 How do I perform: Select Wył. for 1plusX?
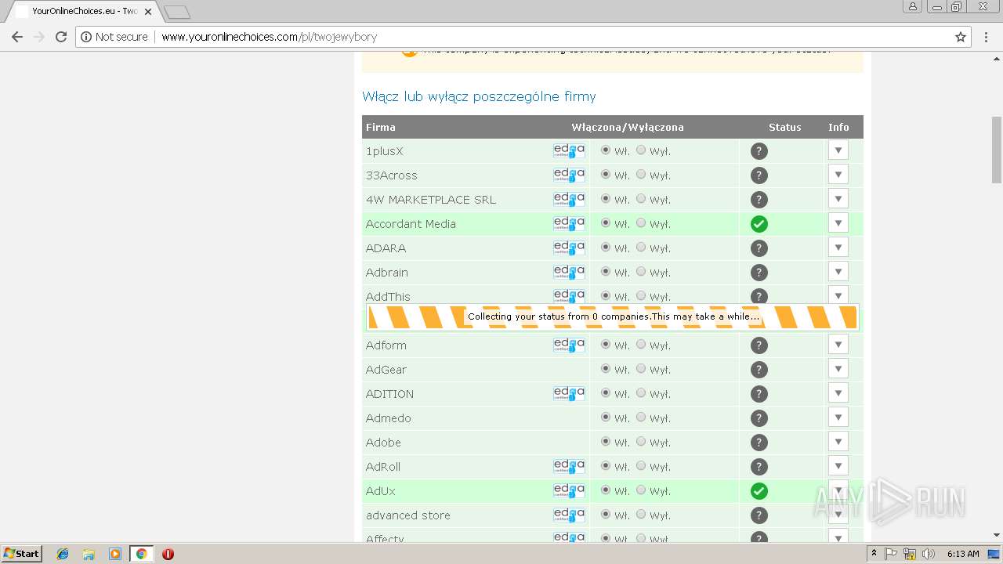point(641,150)
